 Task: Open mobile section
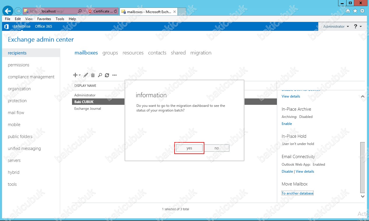[x=14, y=125]
